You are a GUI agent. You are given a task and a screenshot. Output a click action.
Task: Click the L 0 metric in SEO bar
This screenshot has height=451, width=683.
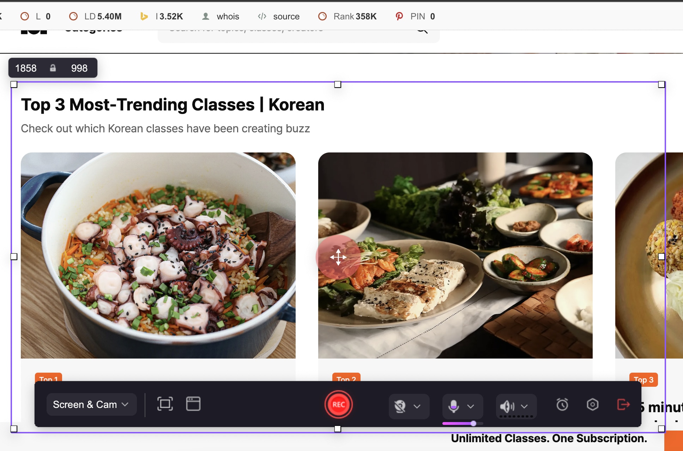click(36, 16)
